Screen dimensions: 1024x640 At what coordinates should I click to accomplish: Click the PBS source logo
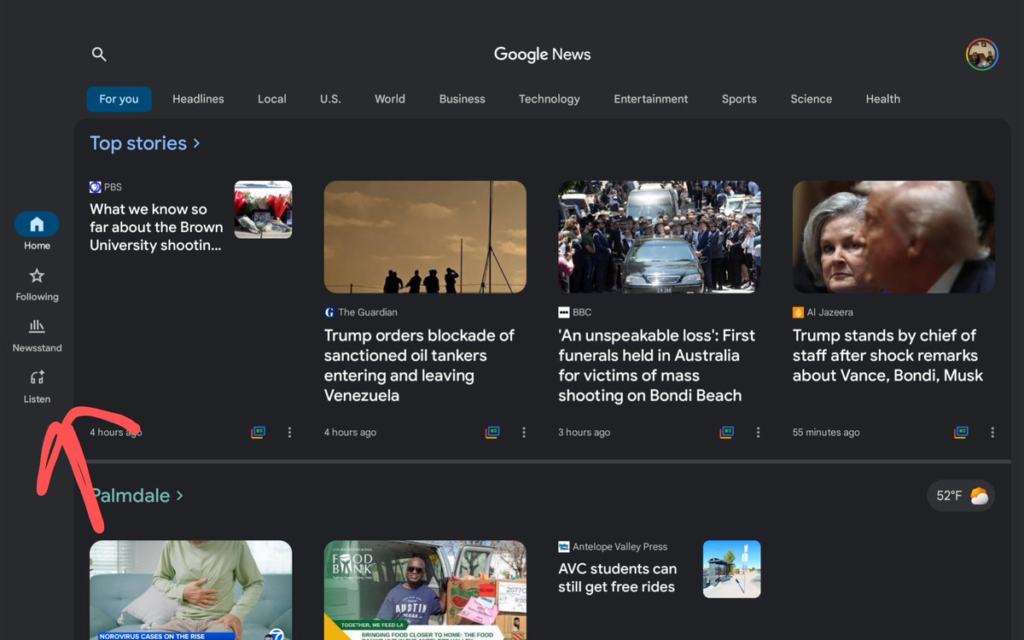tap(96, 187)
